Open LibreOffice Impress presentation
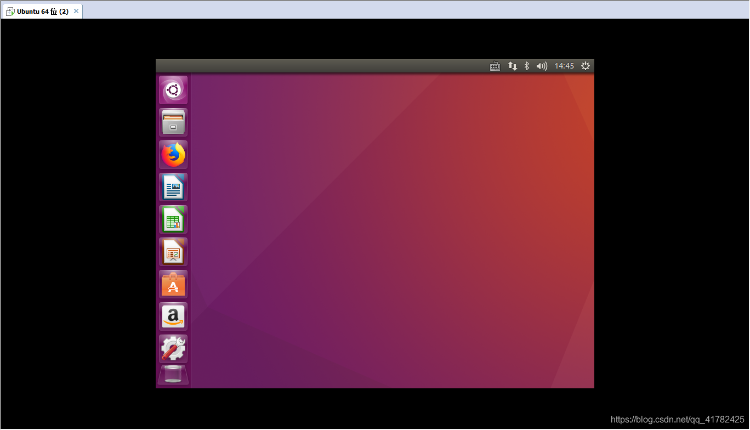Viewport: 750px width, 430px height. (173, 252)
